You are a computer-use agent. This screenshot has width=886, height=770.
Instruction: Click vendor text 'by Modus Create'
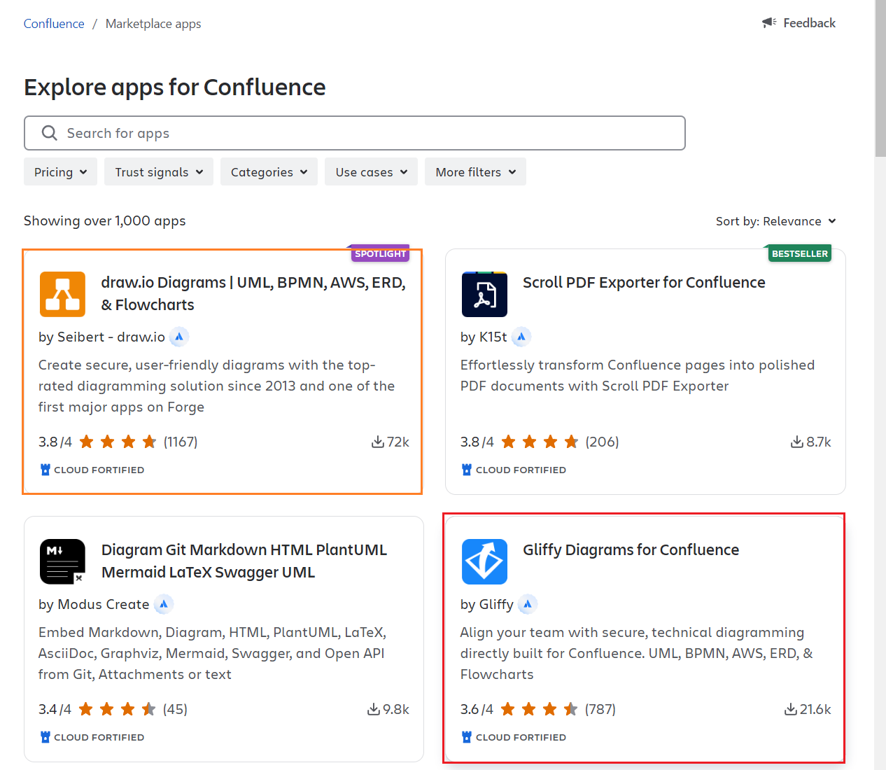tap(94, 604)
